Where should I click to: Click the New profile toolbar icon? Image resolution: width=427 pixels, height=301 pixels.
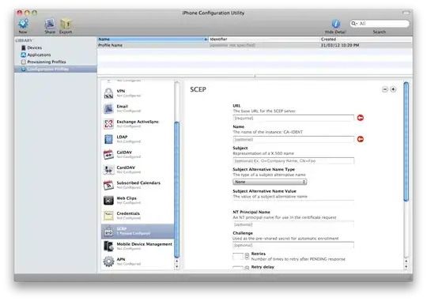(23, 24)
